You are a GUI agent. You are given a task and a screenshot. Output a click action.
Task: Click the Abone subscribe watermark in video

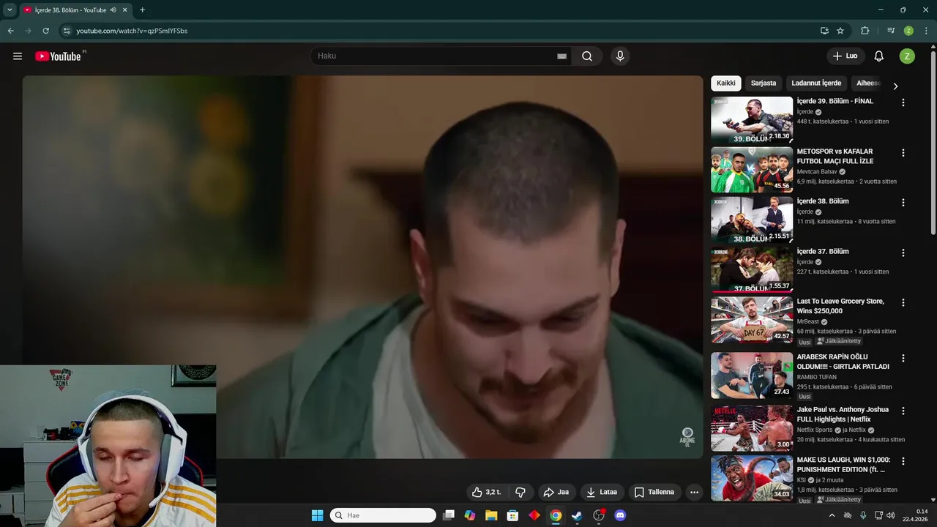pos(687,437)
